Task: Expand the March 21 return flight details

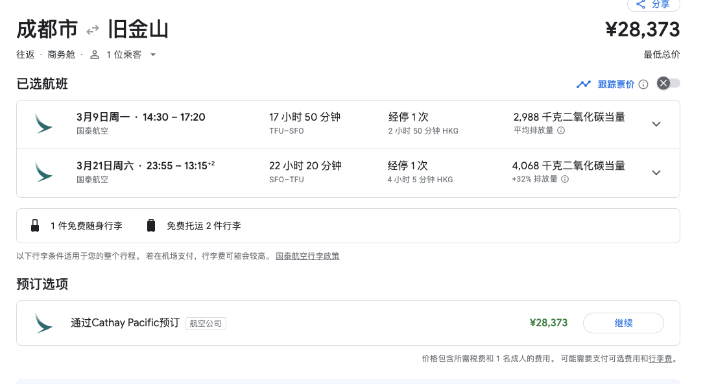Action: coord(656,173)
